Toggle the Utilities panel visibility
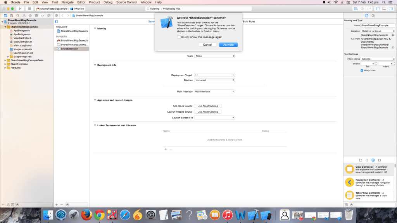This screenshot has width=397, height=223. click(x=391, y=9)
